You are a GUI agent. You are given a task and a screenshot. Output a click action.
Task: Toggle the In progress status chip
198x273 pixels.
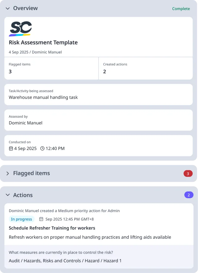pyautogui.click(x=21, y=219)
